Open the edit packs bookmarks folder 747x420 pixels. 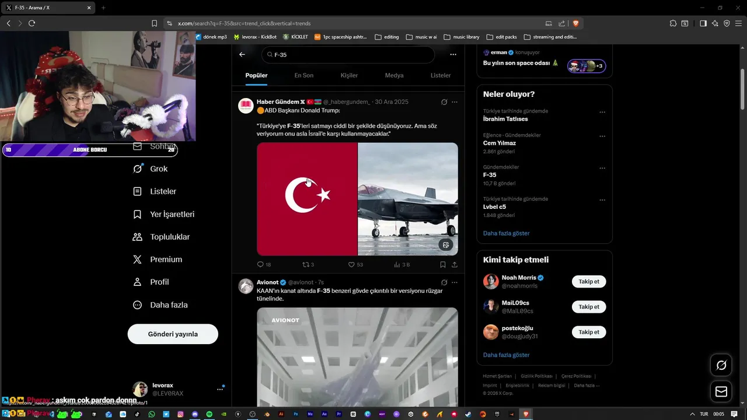tap(501, 37)
